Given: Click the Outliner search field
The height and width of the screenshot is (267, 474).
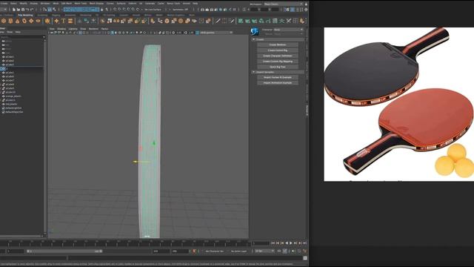Looking at the screenshot, I should pos(22,37).
